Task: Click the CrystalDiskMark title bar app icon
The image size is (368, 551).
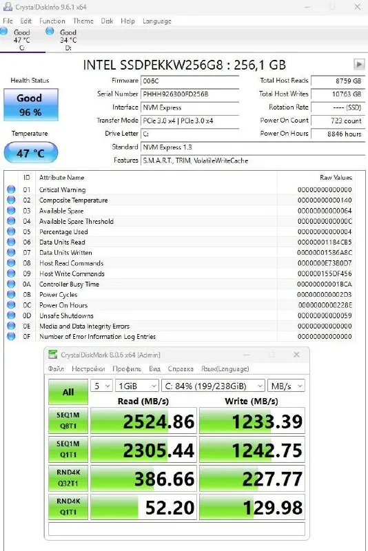Action: [x=53, y=354]
